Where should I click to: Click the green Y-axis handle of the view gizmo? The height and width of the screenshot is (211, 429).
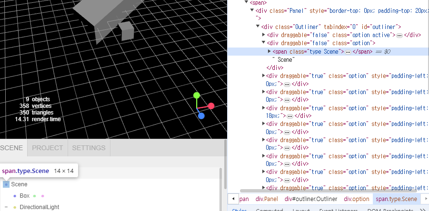[x=197, y=95]
